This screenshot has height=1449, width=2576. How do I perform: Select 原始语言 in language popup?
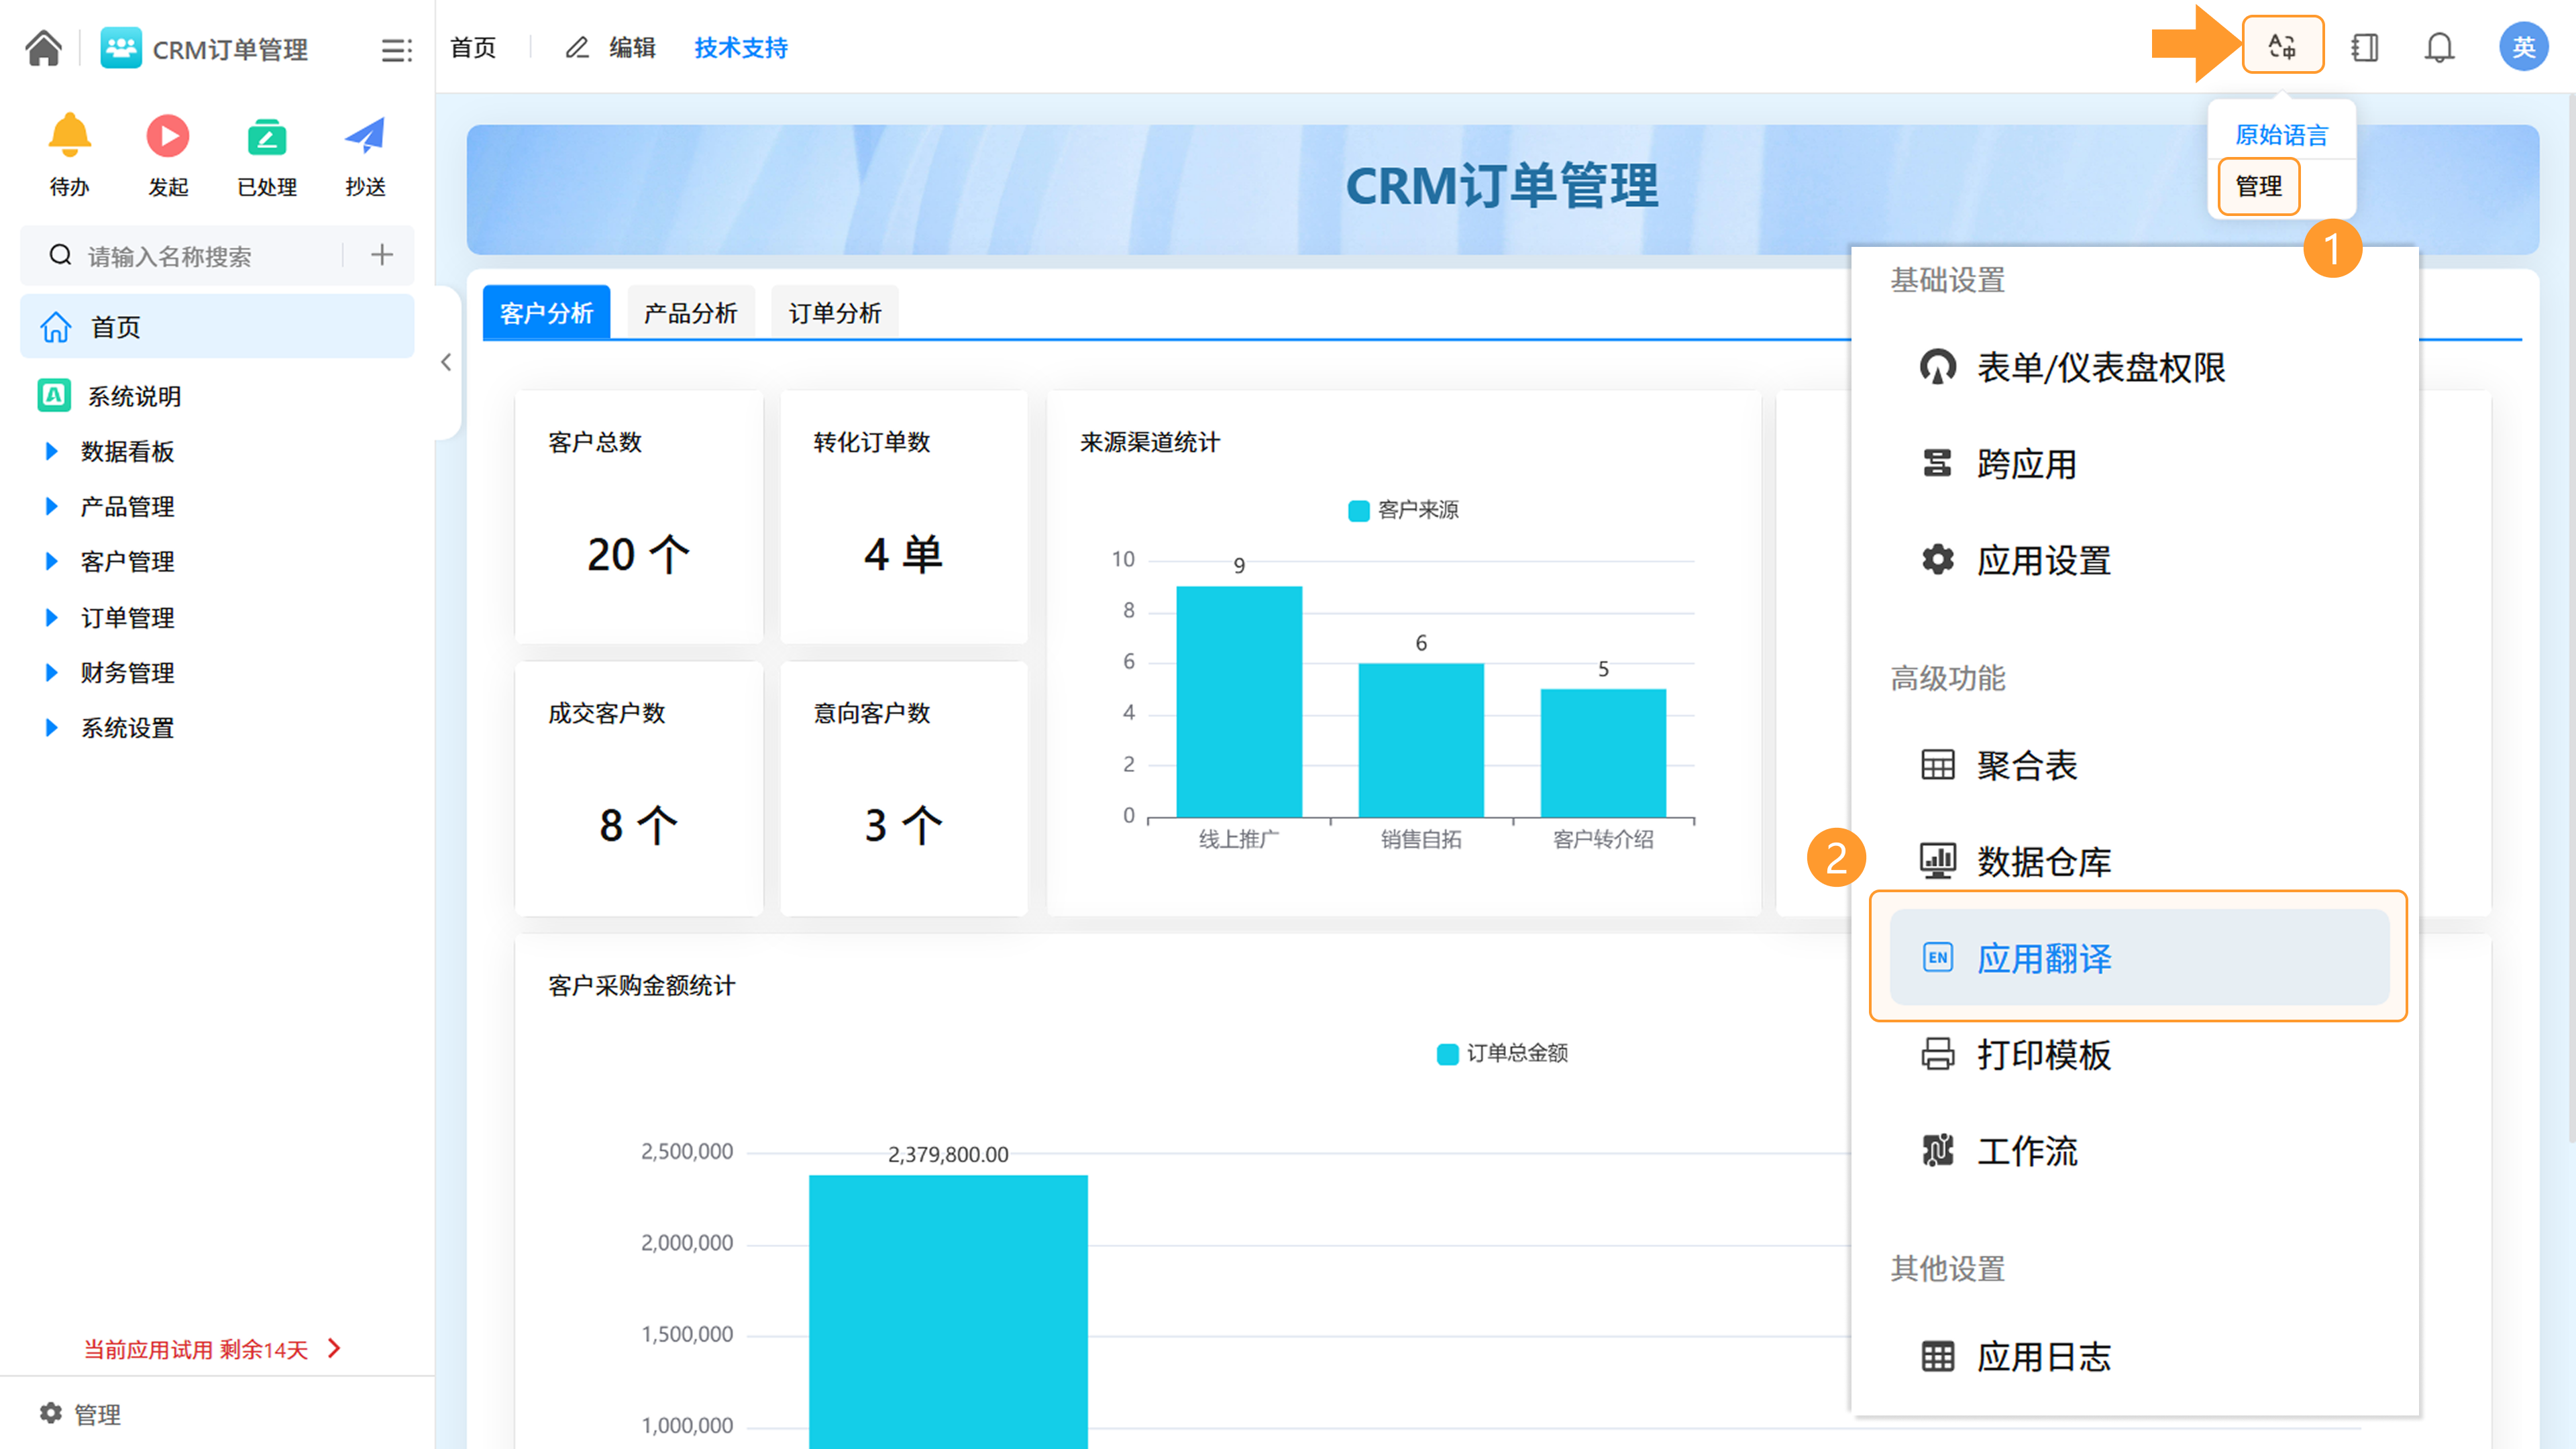pyautogui.click(x=2281, y=135)
